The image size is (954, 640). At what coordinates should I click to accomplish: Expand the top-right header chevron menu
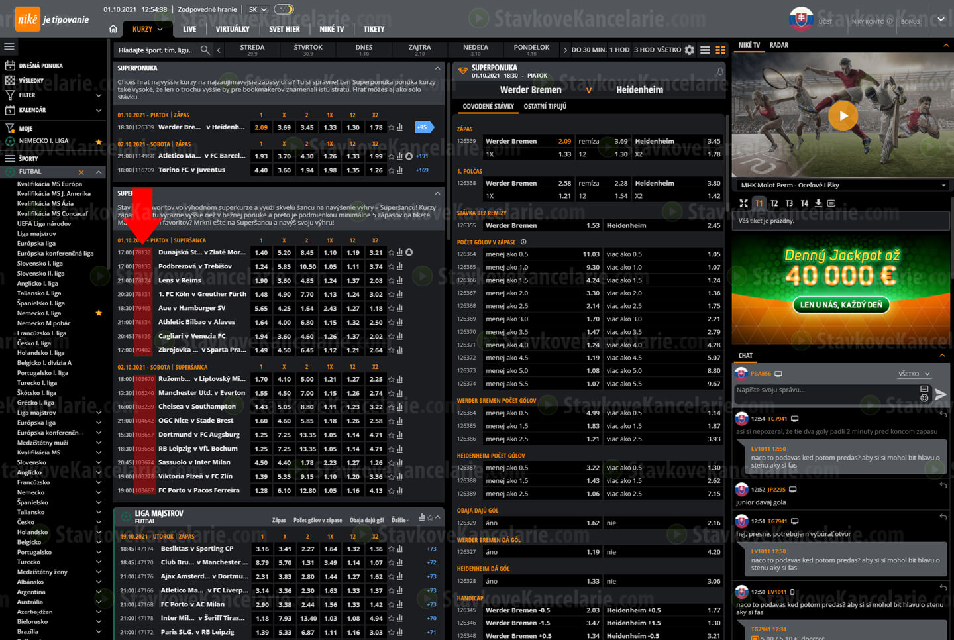(x=941, y=19)
